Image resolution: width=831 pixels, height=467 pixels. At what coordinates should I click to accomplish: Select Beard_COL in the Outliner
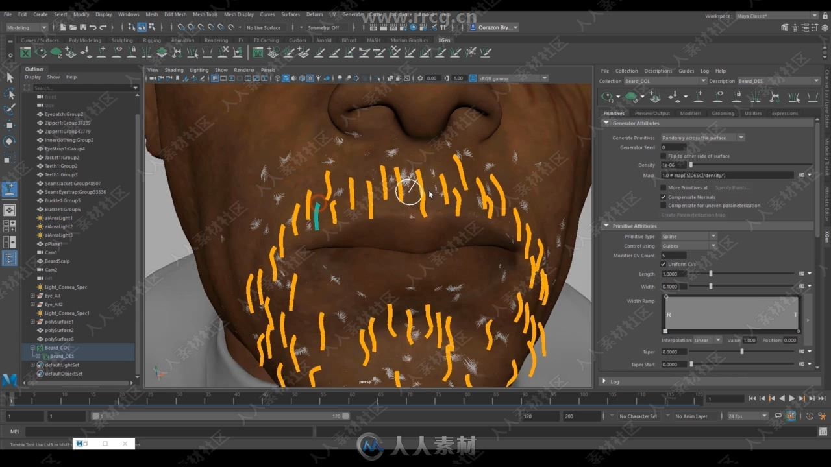[x=57, y=348]
